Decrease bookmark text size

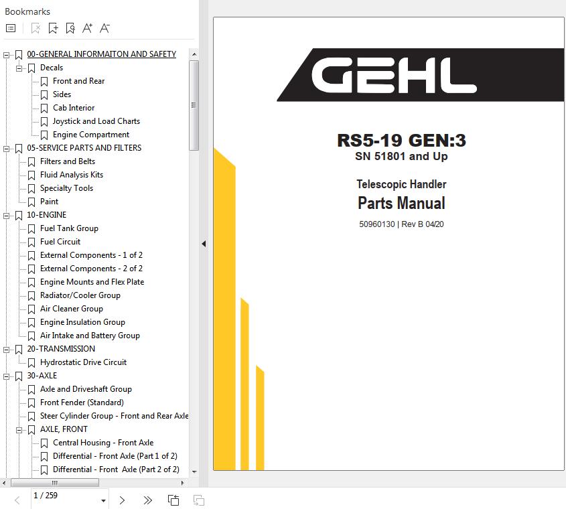[x=104, y=28]
